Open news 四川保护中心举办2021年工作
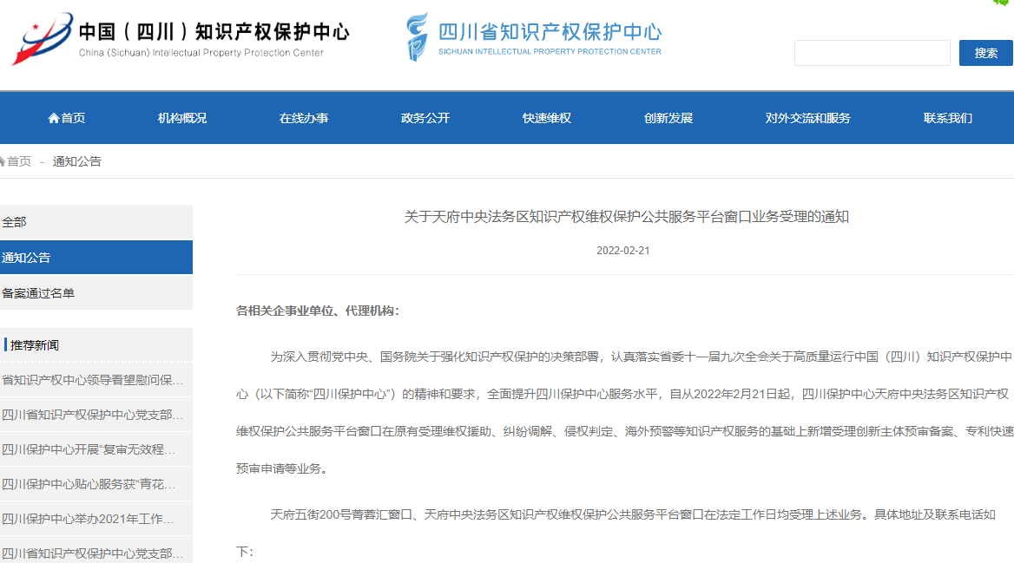This screenshot has height=563, width=1014. [x=89, y=519]
